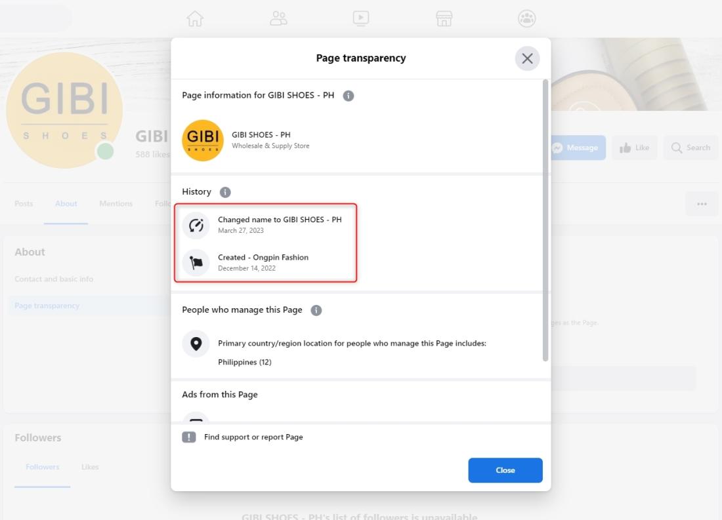Screen dimensions: 722x520
Task: Open the Watch video icon
Action: tap(361, 18)
